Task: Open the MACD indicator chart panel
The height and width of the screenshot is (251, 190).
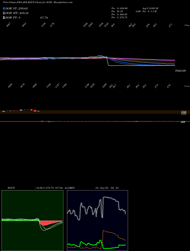Action: (32, 221)
